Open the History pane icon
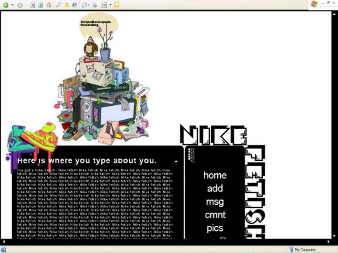 tap(75, 5)
